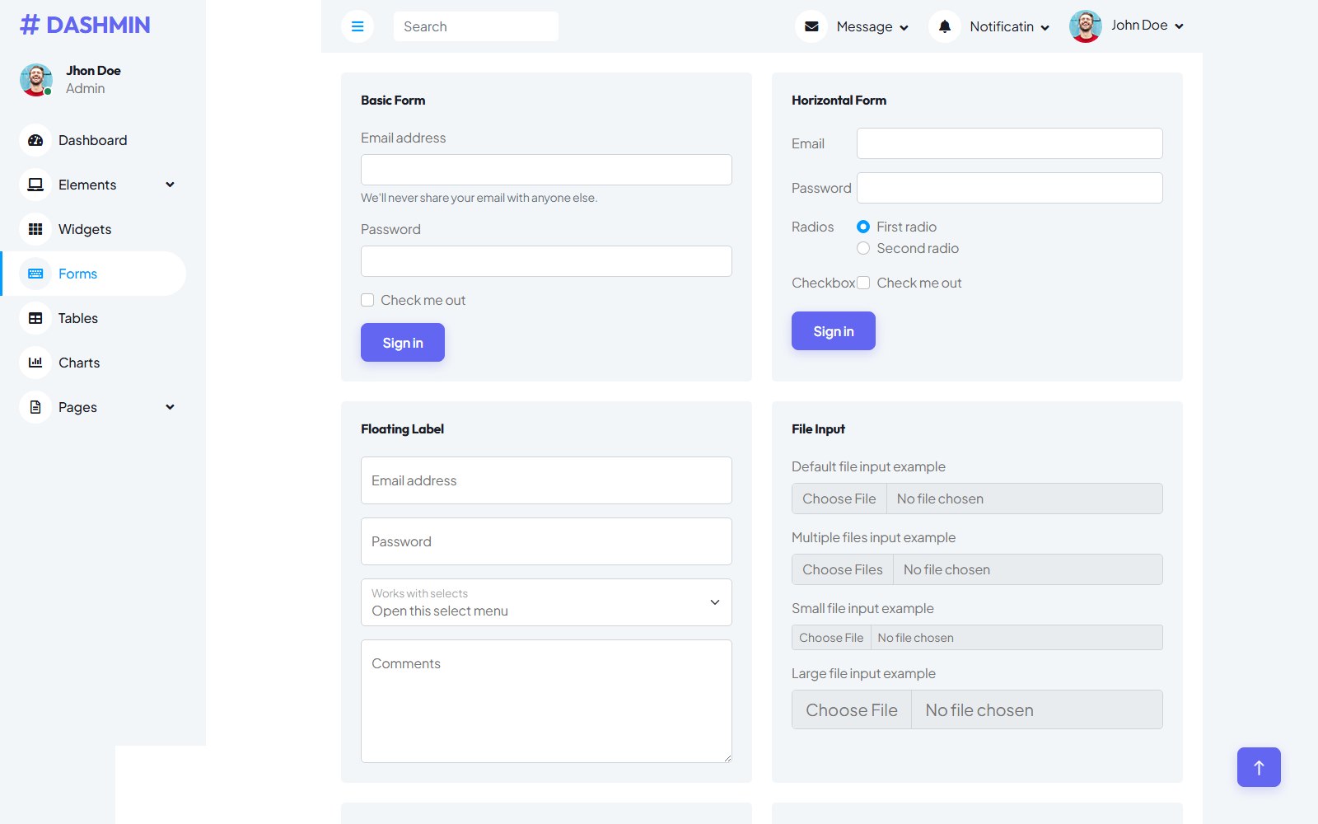
Task: Go to Dashboard in the sidebar
Action: pyautogui.click(x=93, y=140)
